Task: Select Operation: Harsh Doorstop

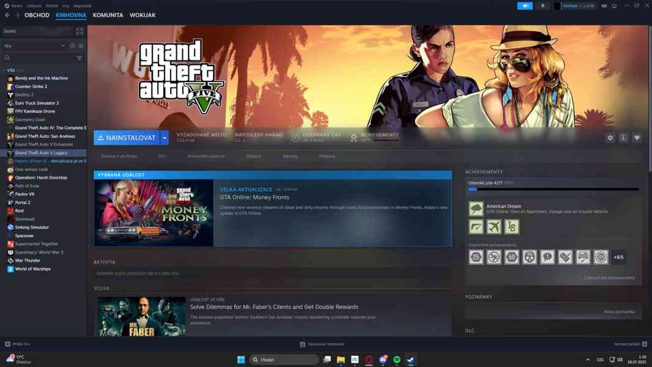Action: click(x=41, y=178)
